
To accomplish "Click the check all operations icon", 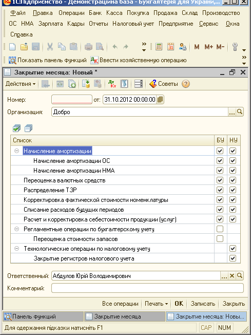I will pos(16,128).
